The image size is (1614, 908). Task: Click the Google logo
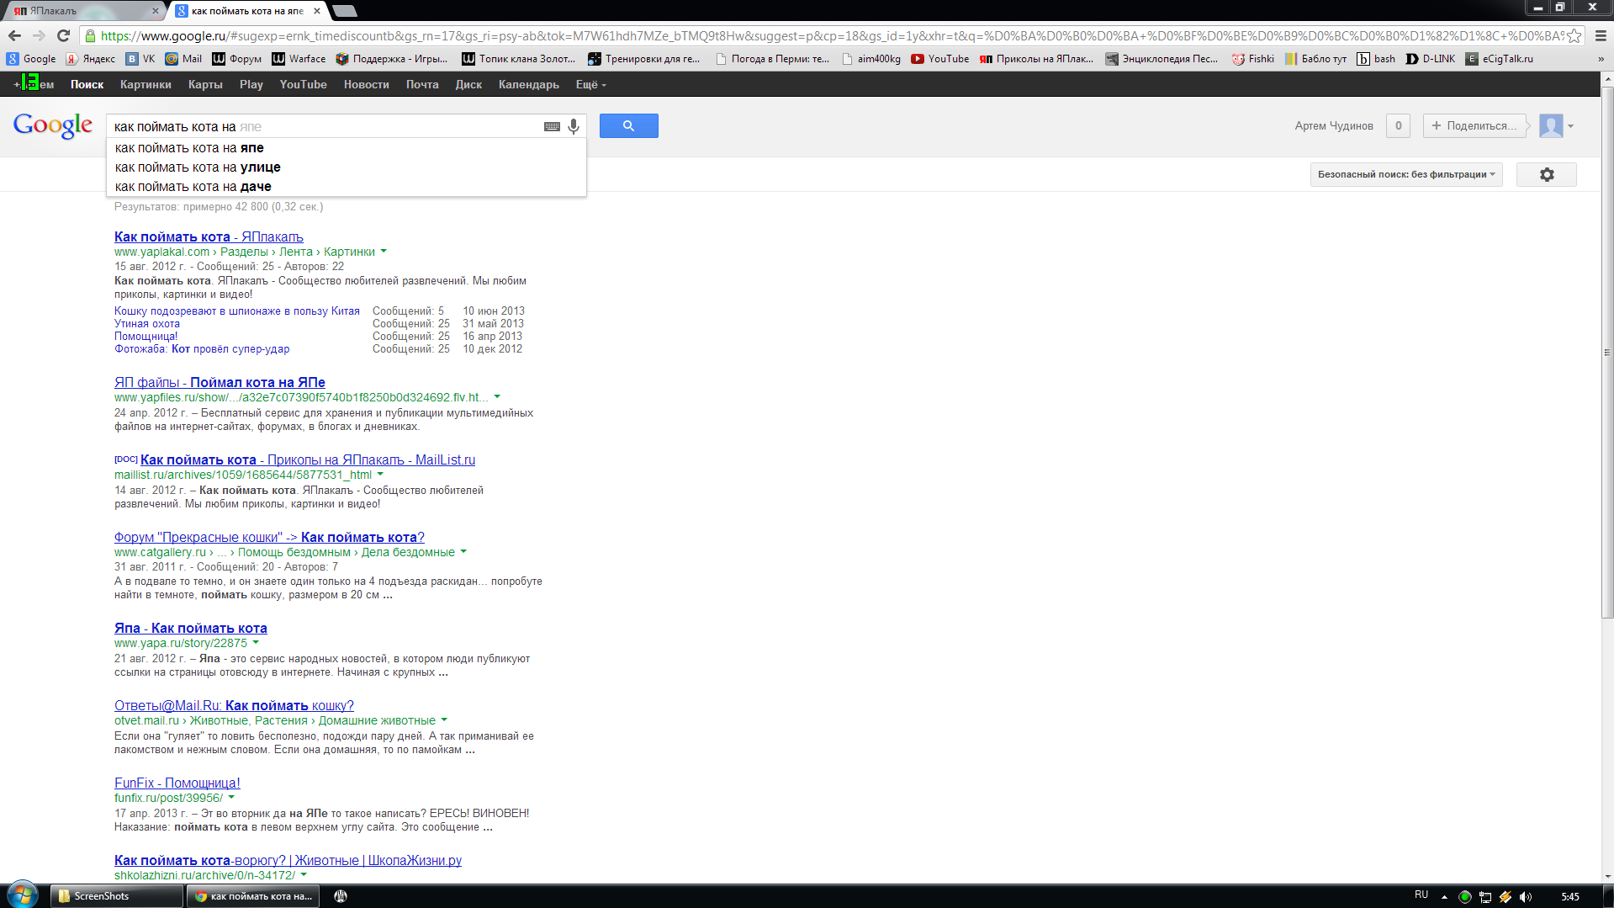coord(53,125)
